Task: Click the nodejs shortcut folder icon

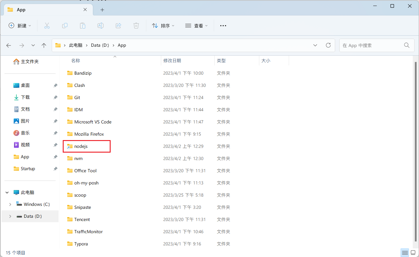Action: pos(70,146)
